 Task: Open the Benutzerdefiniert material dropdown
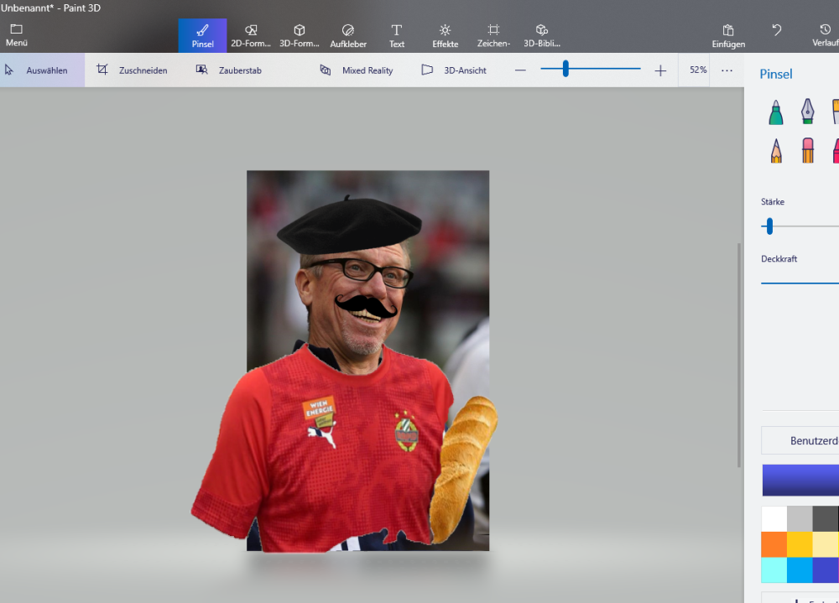coord(800,440)
